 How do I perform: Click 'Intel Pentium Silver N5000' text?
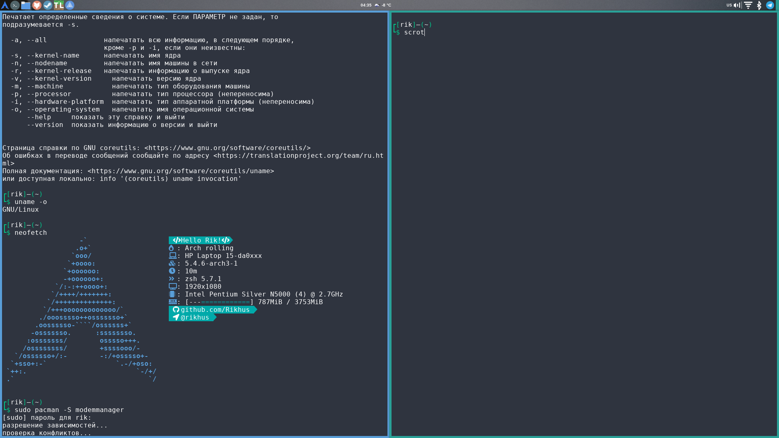click(238, 294)
